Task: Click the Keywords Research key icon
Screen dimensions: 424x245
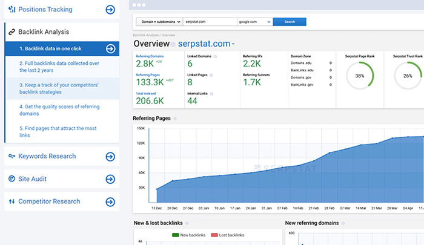Action: tap(12, 157)
